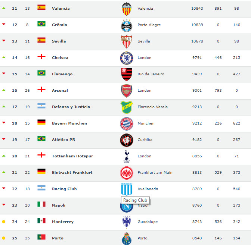The image size is (251, 245).
Task: Open the Monterrey team page
Action: coord(63,222)
